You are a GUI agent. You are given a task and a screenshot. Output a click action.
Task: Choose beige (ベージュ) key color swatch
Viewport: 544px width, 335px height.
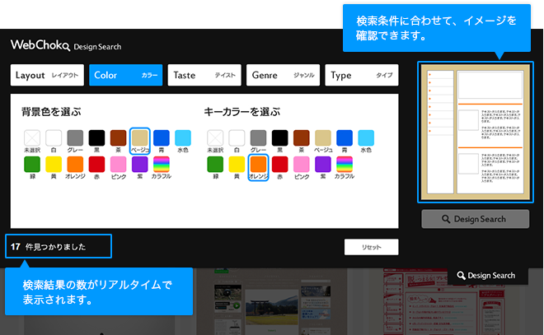322,137
